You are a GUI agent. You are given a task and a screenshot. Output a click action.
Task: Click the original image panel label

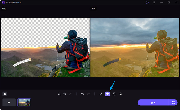click(94, 9)
